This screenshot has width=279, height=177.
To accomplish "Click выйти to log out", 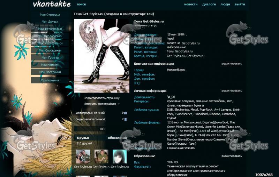I will 240,4.
